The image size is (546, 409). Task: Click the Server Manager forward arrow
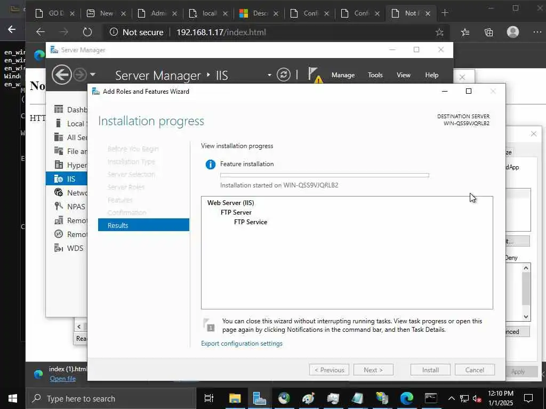(80, 75)
